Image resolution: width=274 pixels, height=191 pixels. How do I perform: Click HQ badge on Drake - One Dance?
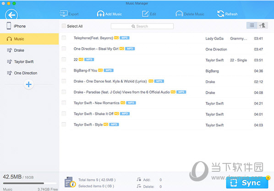(x=151, y=81)
